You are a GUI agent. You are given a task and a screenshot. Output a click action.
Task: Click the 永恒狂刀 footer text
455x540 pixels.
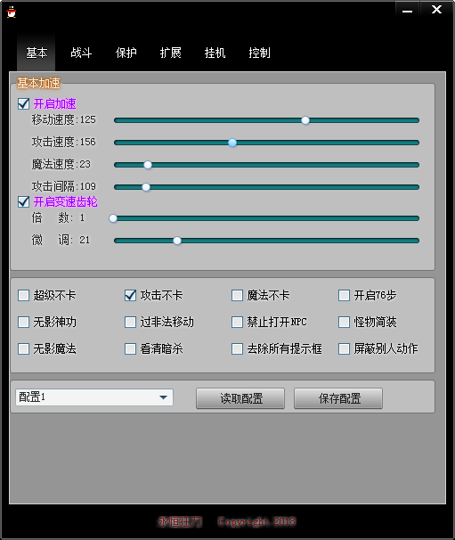(x=180, y=522)
